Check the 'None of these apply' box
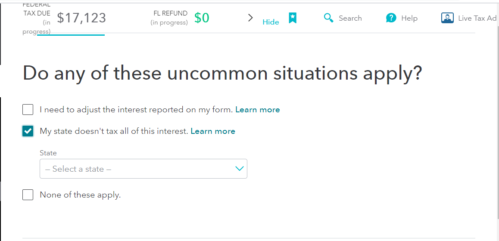Viewport: 499px width, 241px height. 28,195
